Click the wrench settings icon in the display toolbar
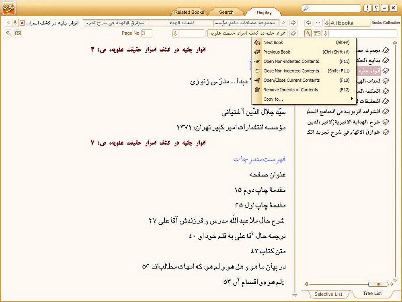The image size is (402, 302). tap(8, 33)
